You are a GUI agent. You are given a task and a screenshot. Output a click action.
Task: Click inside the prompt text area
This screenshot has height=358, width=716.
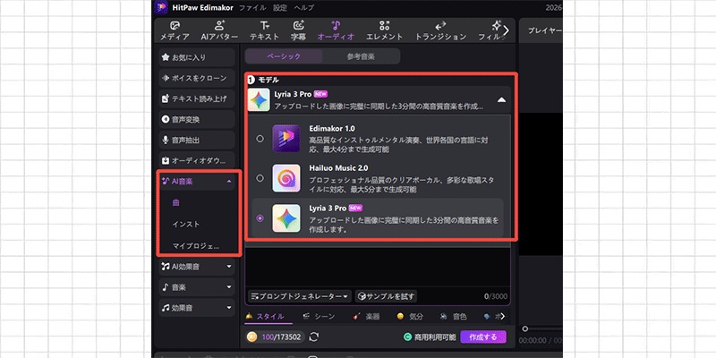pyautogui.click(x=378, y=267)
